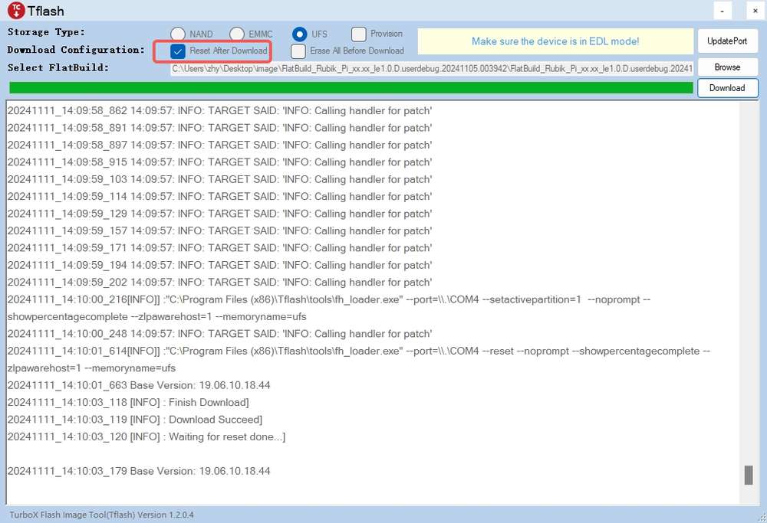The image size is (767, 523).
Task: Click the green download progress bar
Action: pyautogui.click(x=351, y=88)
